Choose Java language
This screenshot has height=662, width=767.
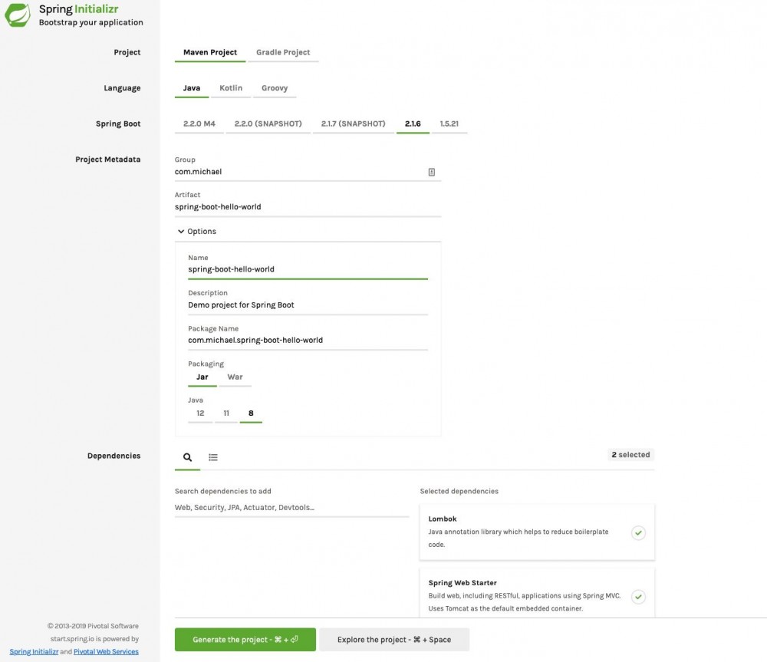(191, 88)
